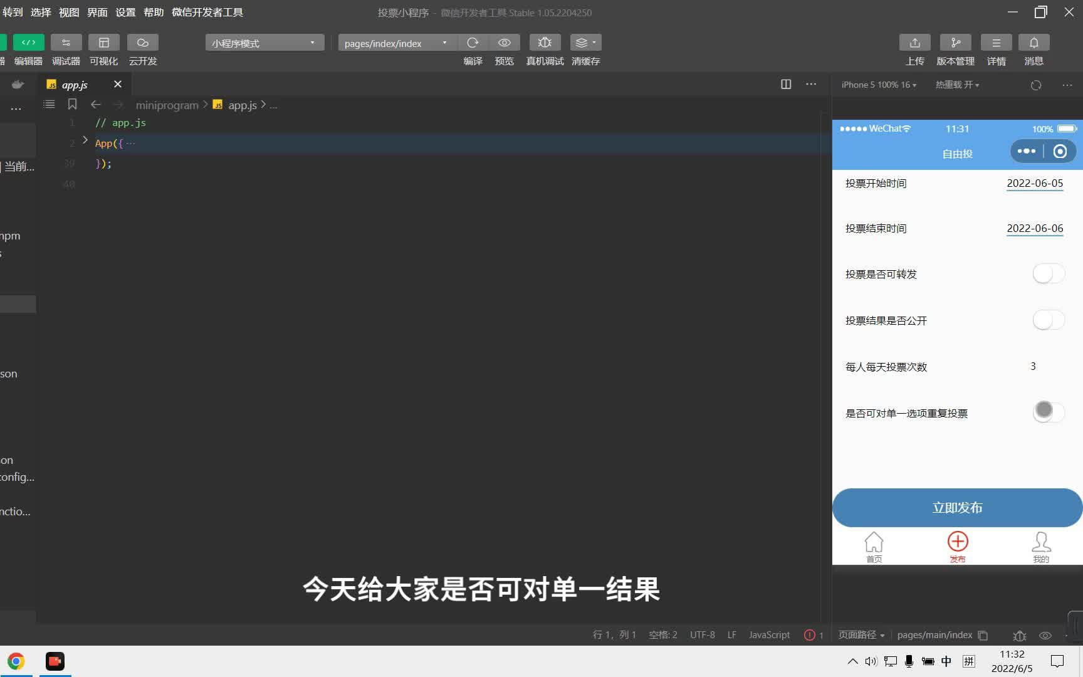Refresh the simulator with reload icon
Screen dimensions: 1083x677
(x=1036, y=85)
